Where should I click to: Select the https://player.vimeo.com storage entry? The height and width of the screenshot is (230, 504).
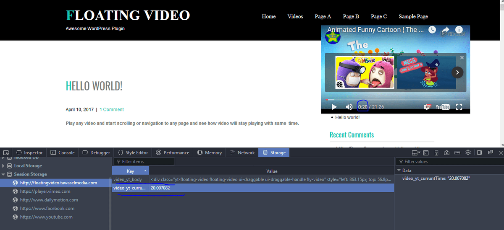pyautogui.click(x=45, y=191)
